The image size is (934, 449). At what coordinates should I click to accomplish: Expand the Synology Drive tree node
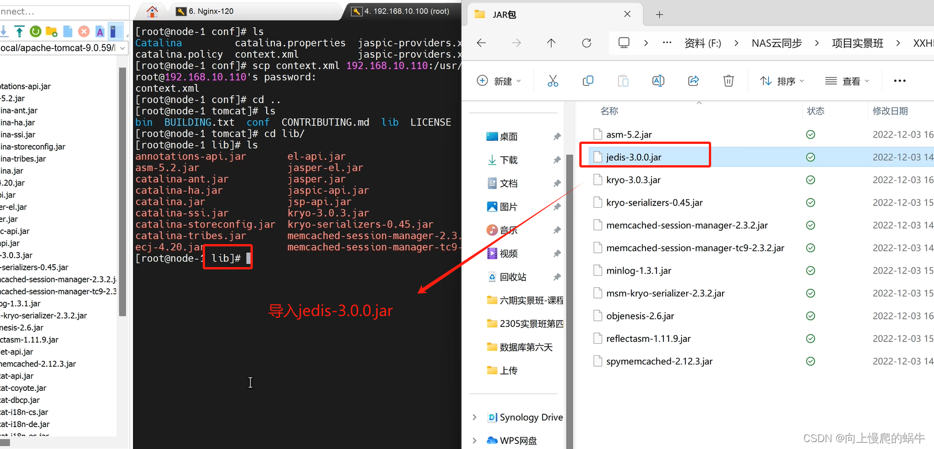click(x=474, y=417)
